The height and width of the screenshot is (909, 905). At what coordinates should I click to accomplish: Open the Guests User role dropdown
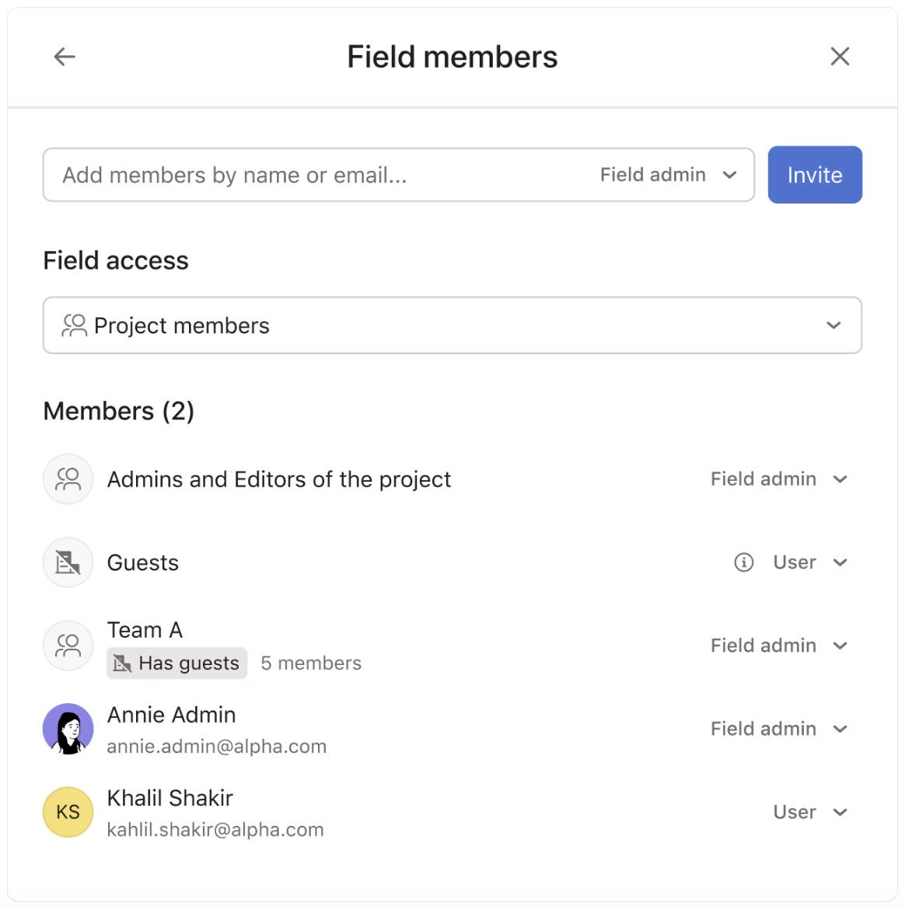pyautogui.click(x=809, y=562)
